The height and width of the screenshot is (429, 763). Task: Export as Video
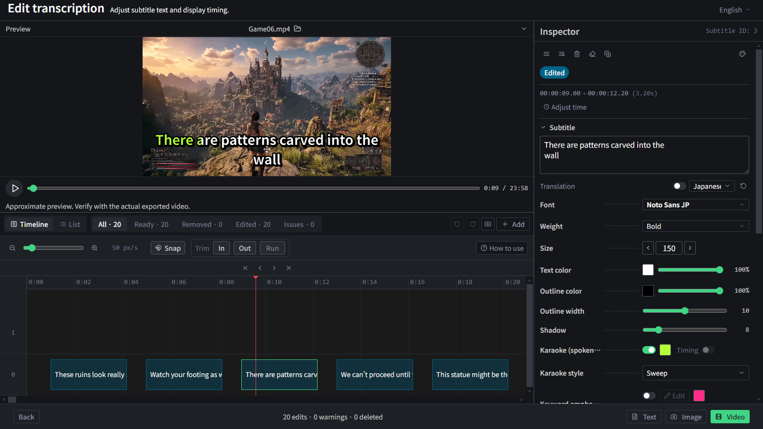(730, 417)
